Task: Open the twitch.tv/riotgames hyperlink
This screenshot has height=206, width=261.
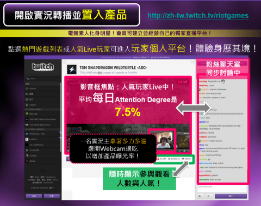Action: 198,16
